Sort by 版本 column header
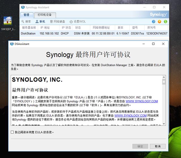 point(122,28)
